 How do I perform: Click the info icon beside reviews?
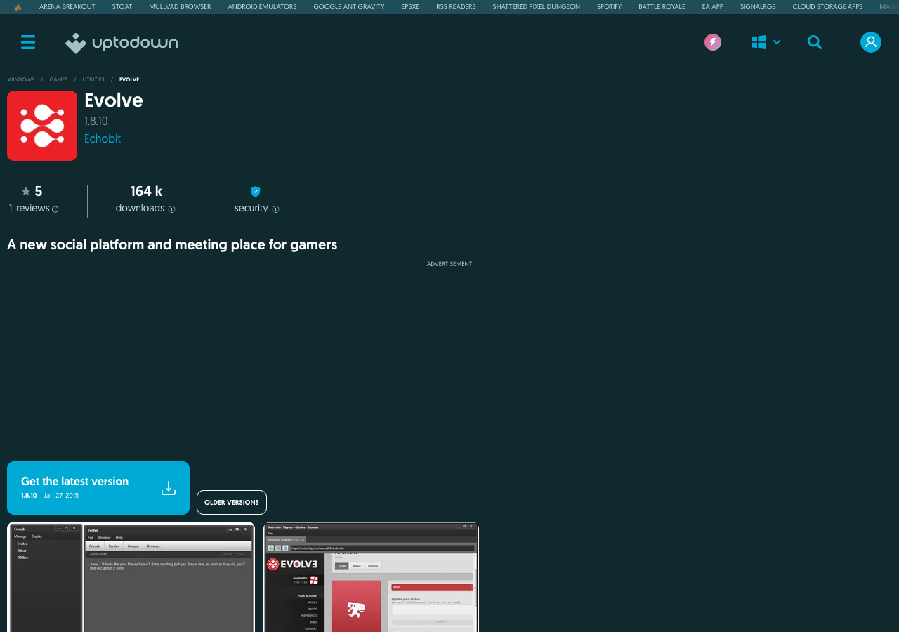[55, 209]
